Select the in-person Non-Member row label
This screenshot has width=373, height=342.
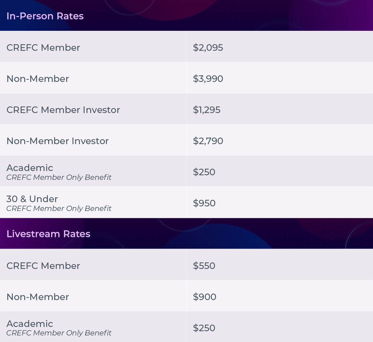coord(38,79)
